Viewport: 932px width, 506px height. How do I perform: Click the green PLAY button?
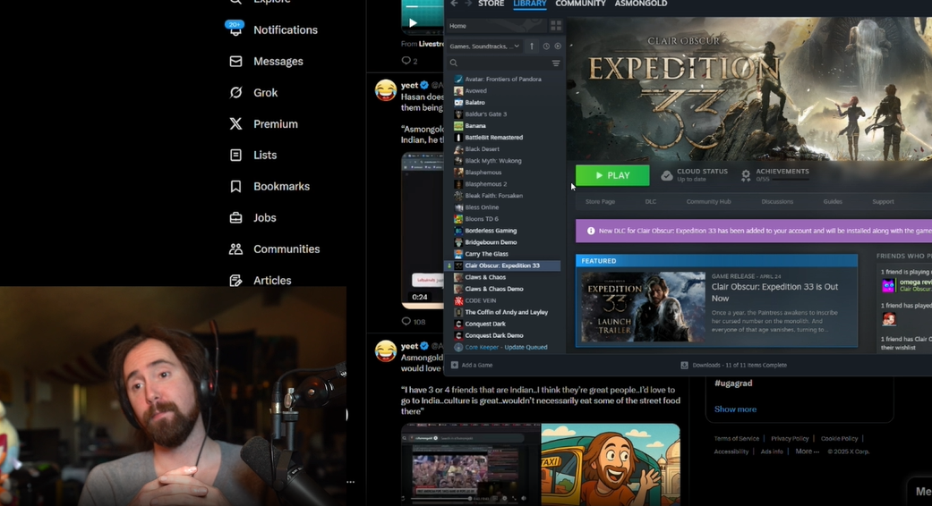tap(612, 175)
